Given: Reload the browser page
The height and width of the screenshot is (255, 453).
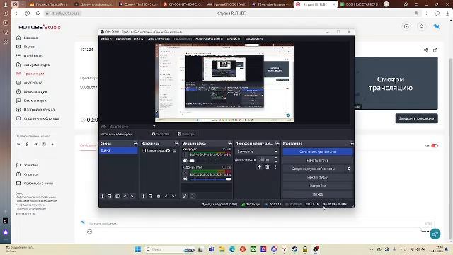Looking at the screenshot, I should [x=38, y=13].
